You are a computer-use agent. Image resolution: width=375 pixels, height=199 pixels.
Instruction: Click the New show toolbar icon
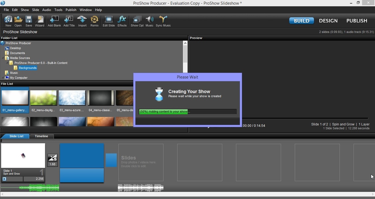(x=8, y=21)
